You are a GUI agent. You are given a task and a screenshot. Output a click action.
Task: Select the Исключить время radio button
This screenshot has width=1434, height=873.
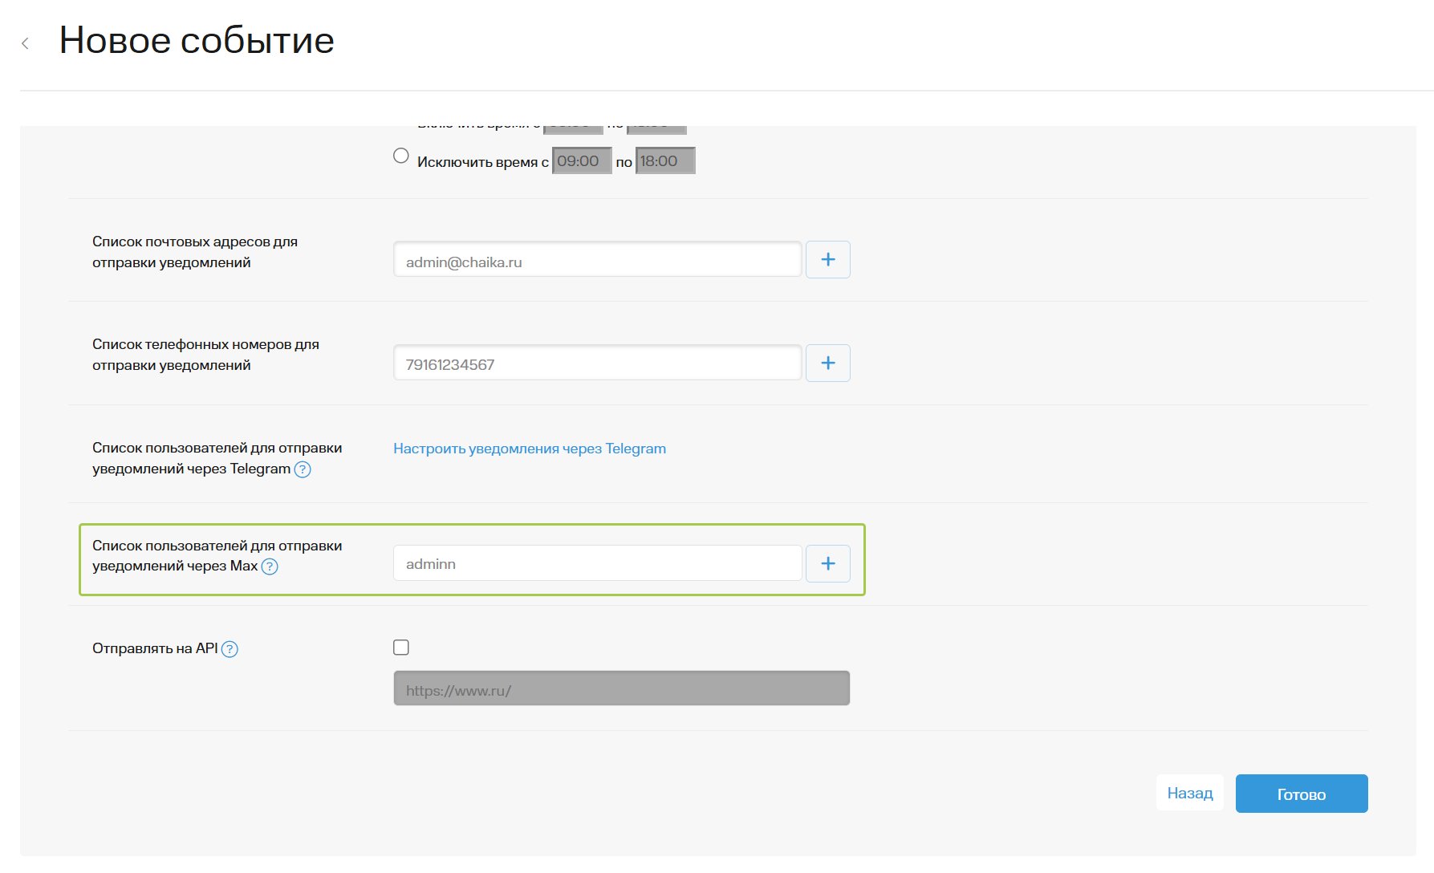tap(401, 156)
